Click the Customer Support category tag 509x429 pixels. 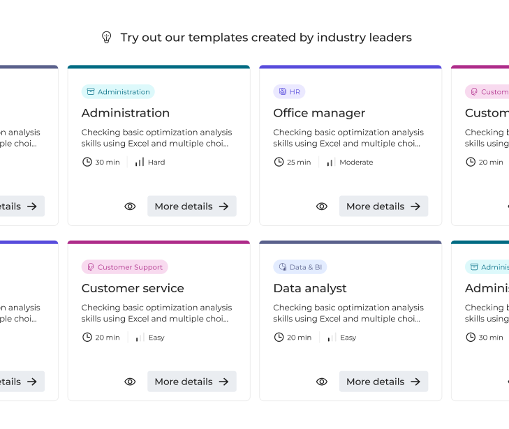click(124, 267)
